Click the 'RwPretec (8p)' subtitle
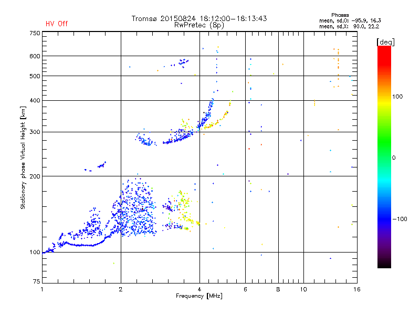 pyautogui.click(x=199, y=25)
